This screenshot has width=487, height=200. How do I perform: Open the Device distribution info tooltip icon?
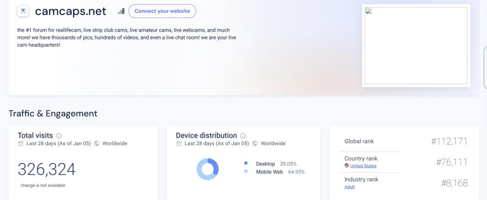243,136
